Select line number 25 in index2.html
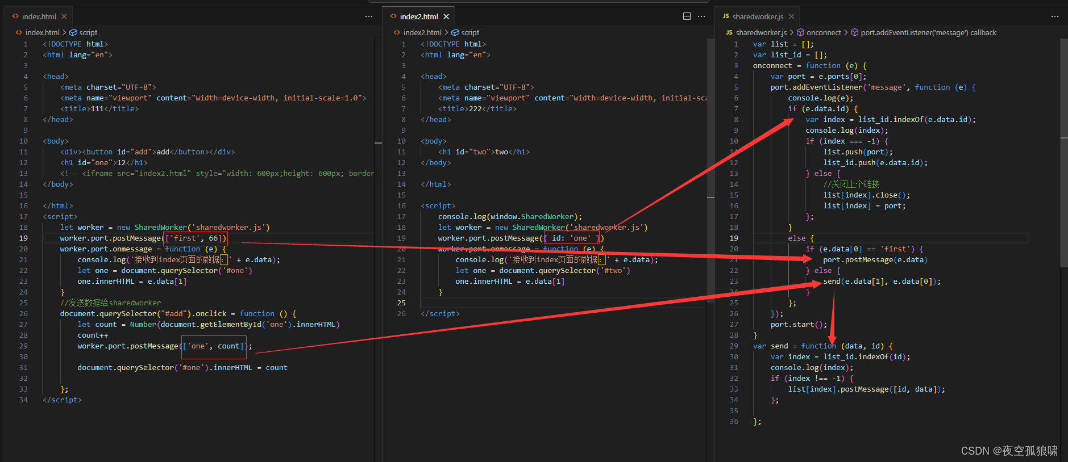The width and height of the screenshot is (1068, 462). (401, 303)
